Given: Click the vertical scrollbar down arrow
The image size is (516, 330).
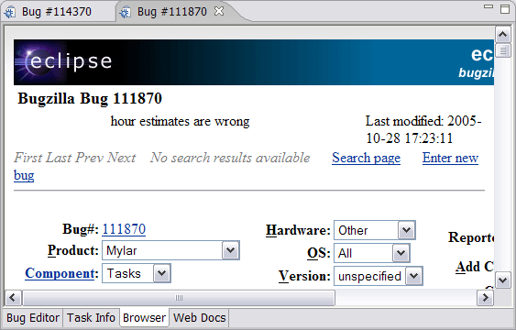Looking at the screenshot, I should [x=502, y=280].
